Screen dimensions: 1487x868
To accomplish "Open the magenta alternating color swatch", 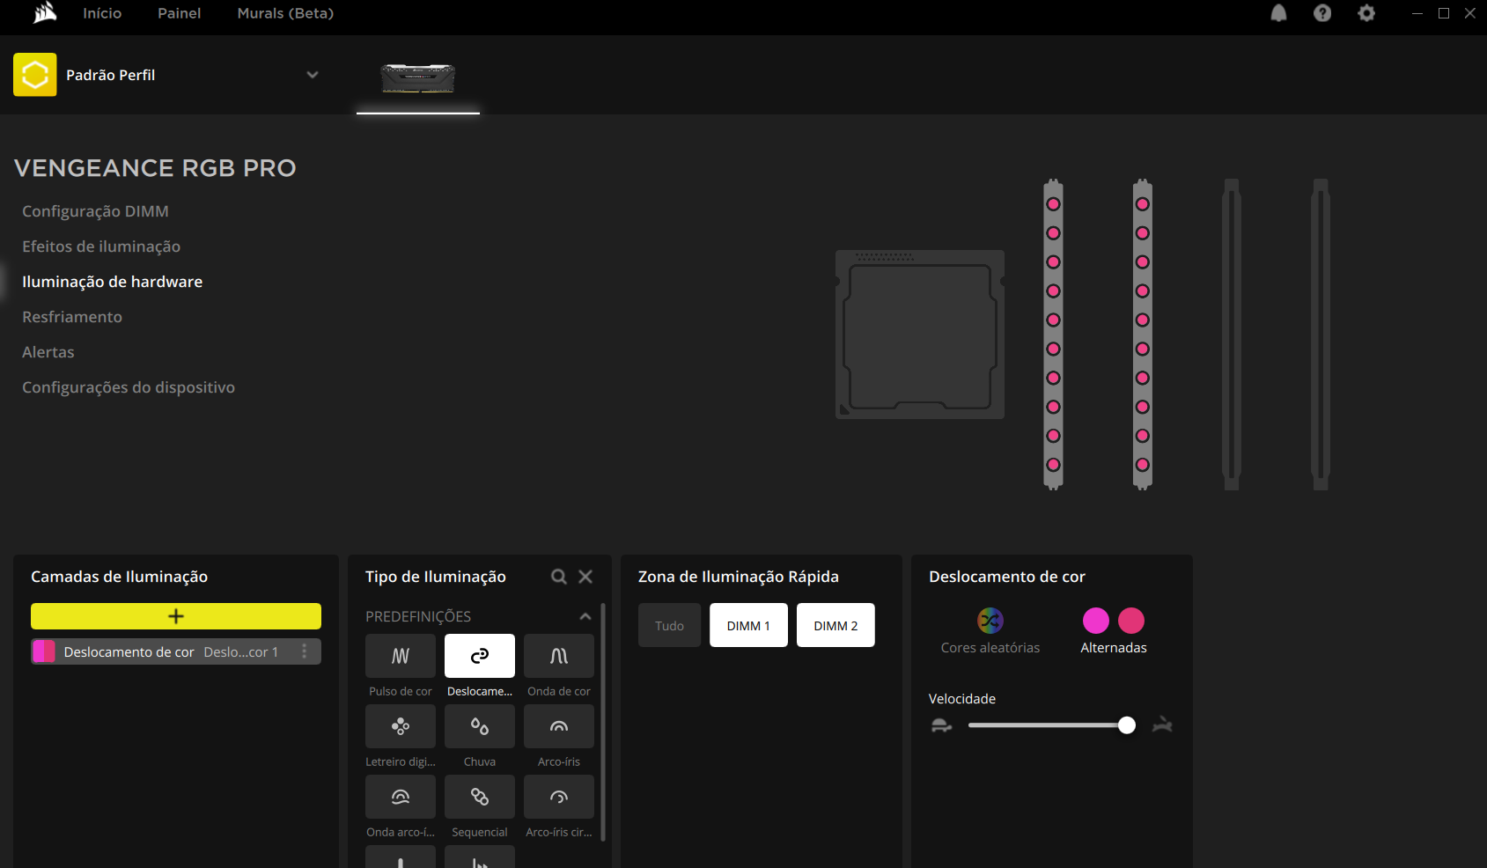I will [1096, 621].
